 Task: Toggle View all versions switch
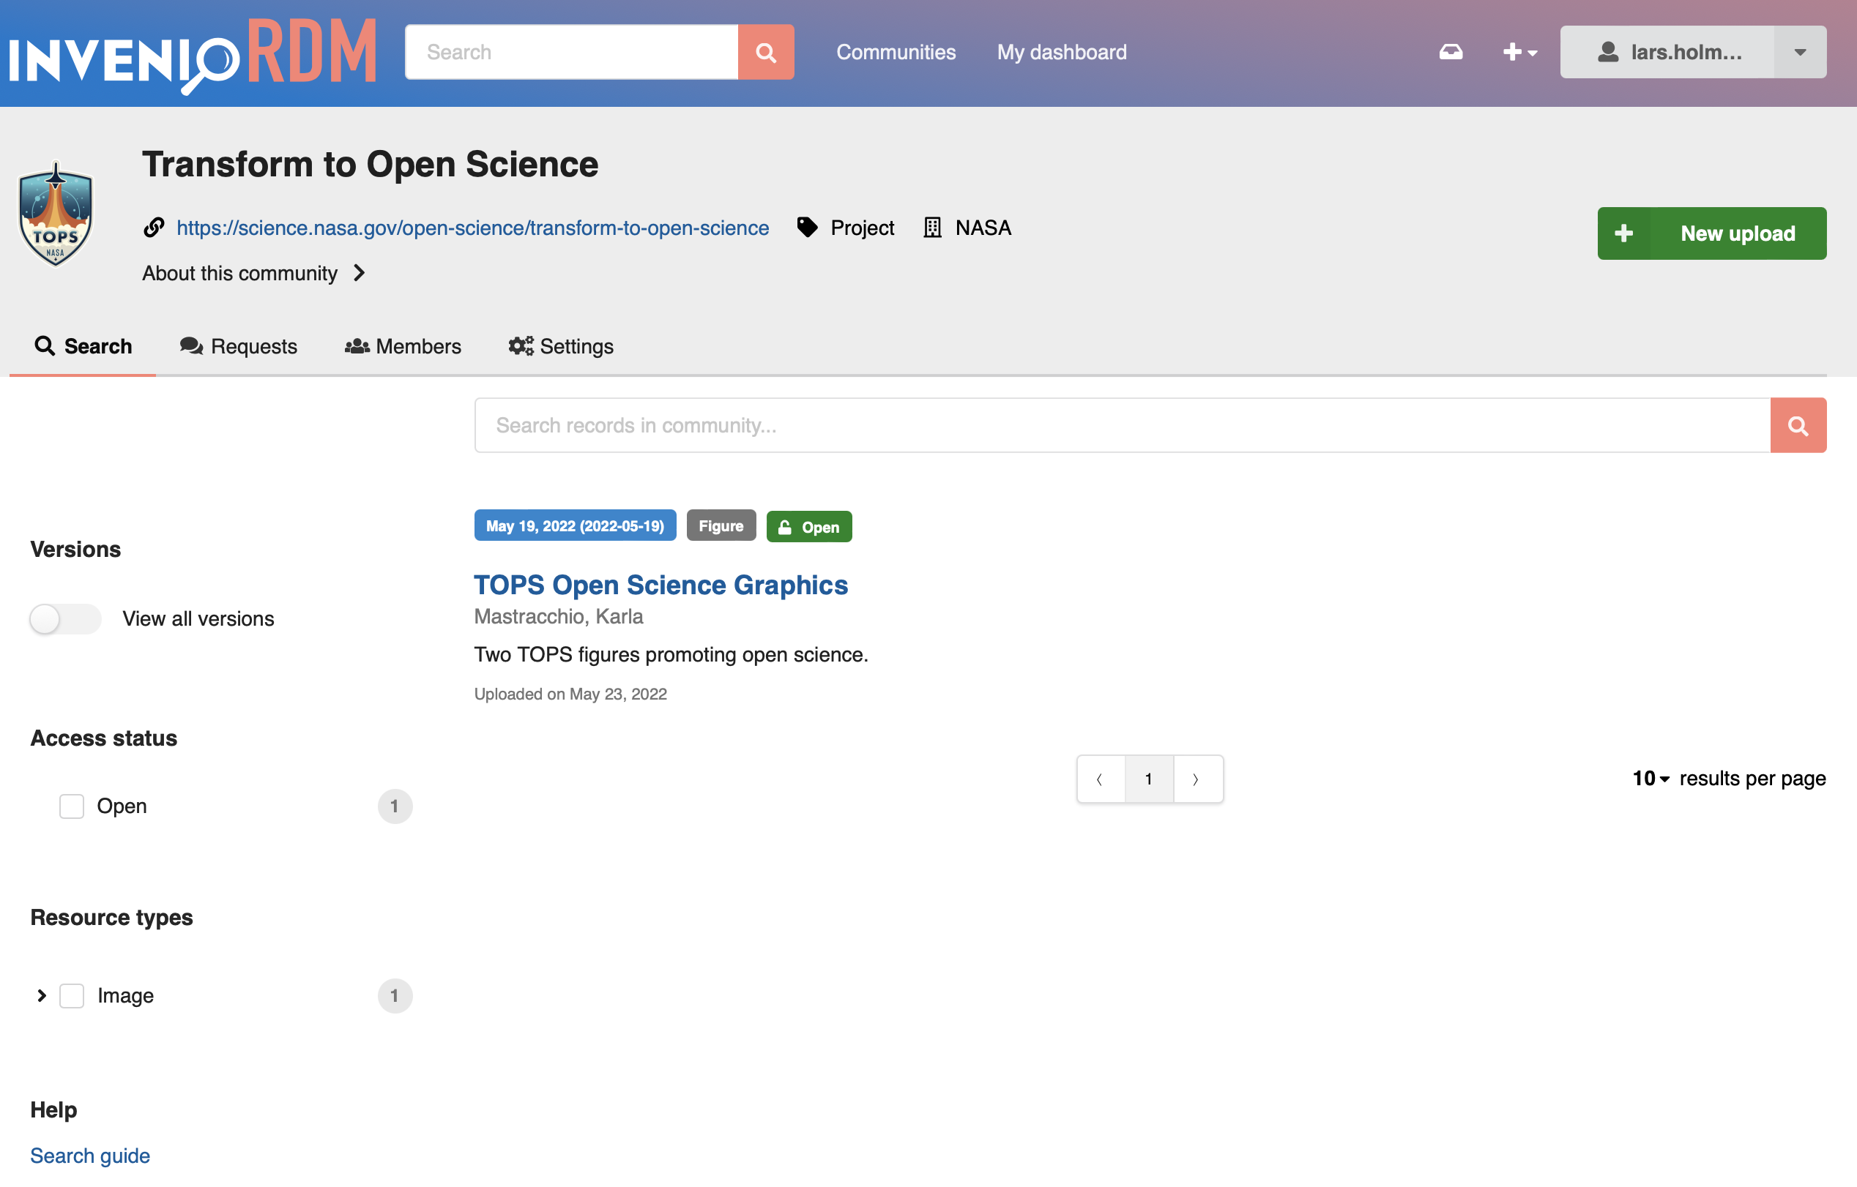click(x=66, y=619)
